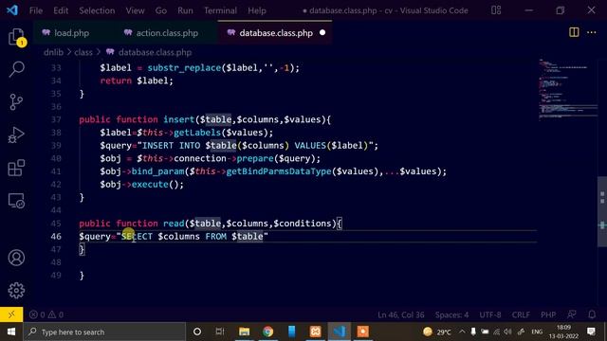Open clock showing 18:09 date
The image size is (607, 341).
[563, 332]
